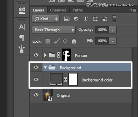Hide the Background group visibility eye
The width and height of the screenshot is (138, 117).
[x=36, y=67]
